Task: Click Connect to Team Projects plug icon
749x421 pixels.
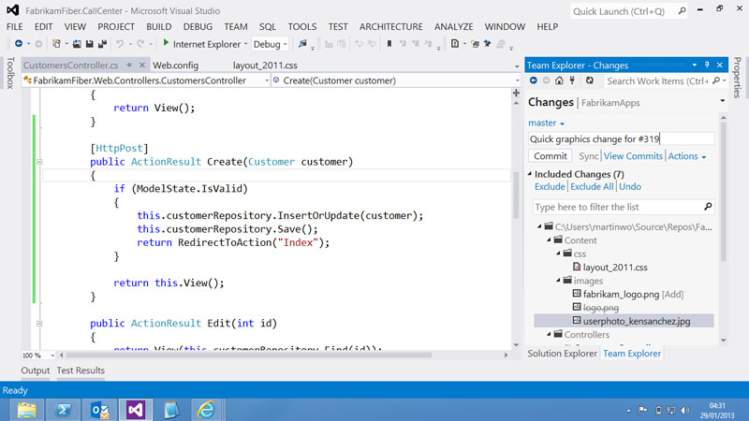Action: point(572,80)
